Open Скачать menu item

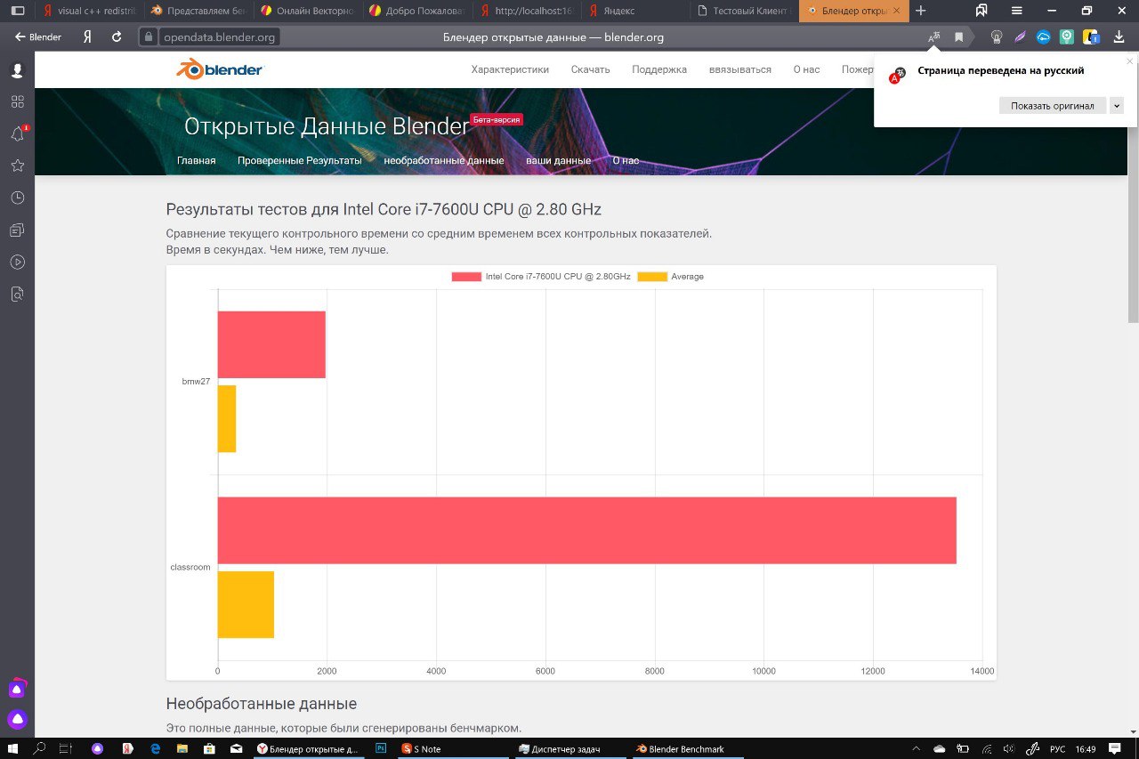pos(591,69)
